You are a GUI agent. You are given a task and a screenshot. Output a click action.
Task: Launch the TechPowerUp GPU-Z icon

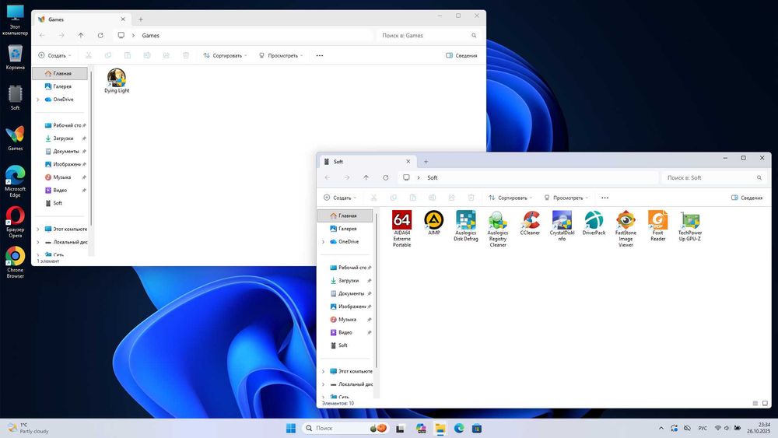(689, 221)
